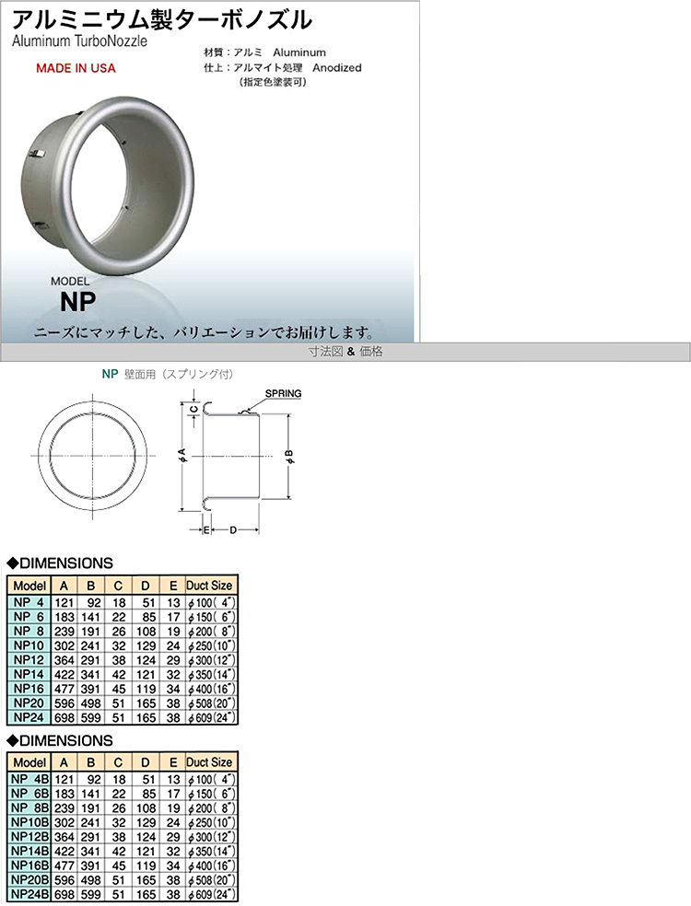Click the φ100(4") duct size in NP 4 row
The width and height of the screenshot is (691, 906).
coord(212,603)
